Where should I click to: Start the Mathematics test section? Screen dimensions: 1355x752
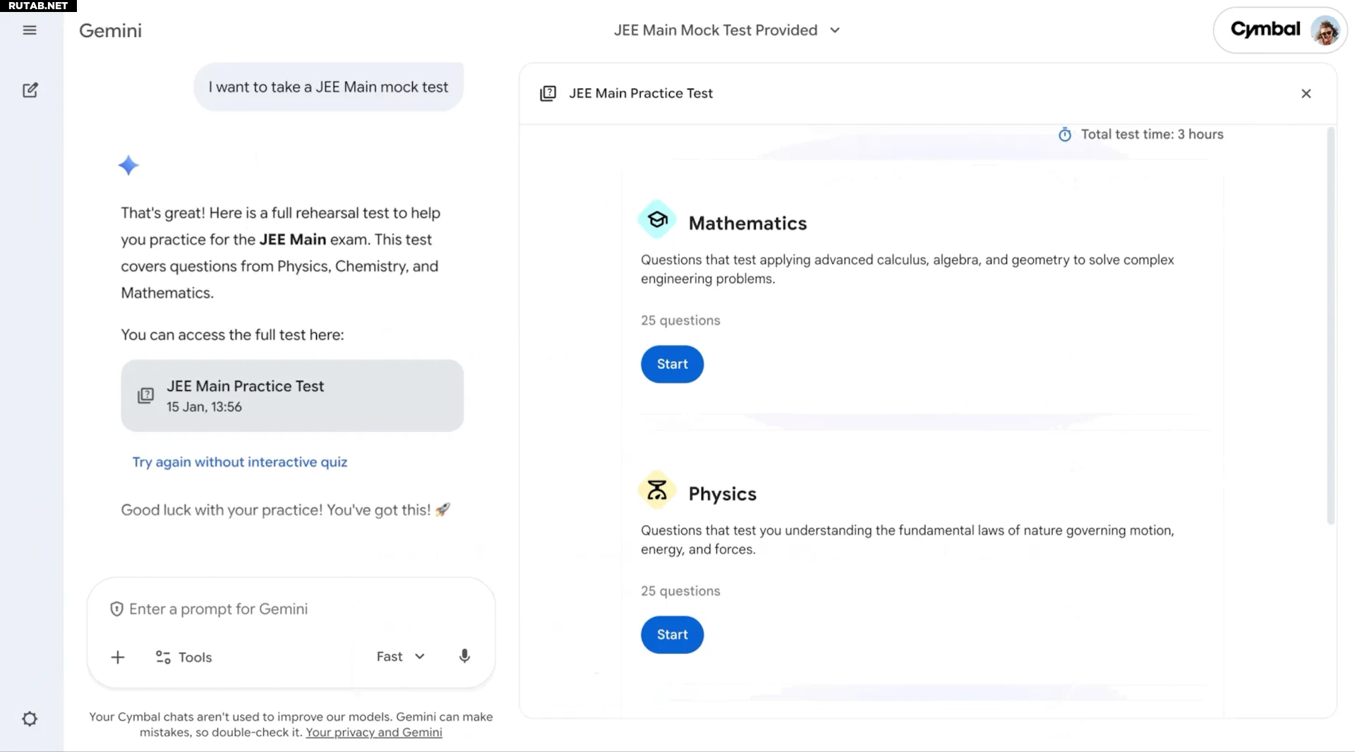tap(672, 364)
